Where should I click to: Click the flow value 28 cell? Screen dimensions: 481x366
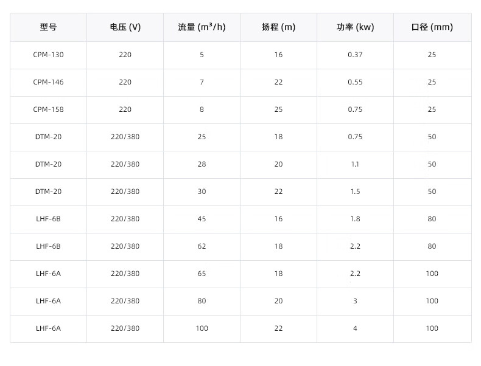pyautogui.click(x=202, y=164)
